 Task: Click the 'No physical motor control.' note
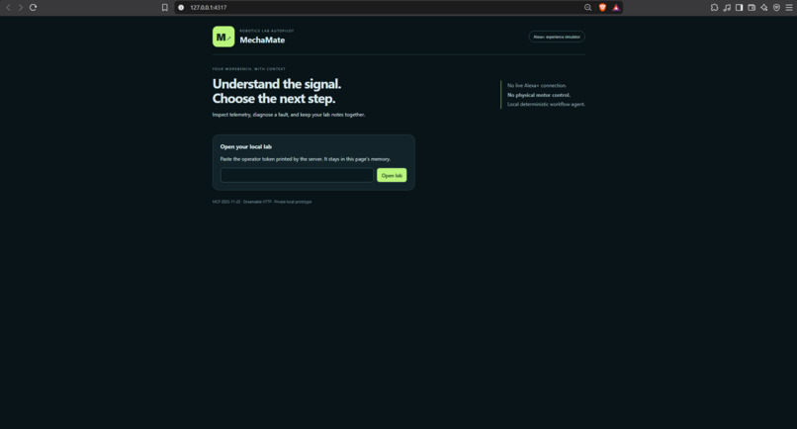539,95
